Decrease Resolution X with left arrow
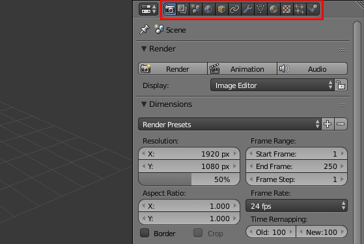Screen dimensions: 364x244 (143, 153)
